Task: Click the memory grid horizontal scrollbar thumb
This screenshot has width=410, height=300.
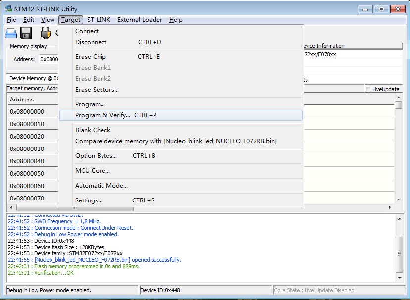Action: coord(75,208)
